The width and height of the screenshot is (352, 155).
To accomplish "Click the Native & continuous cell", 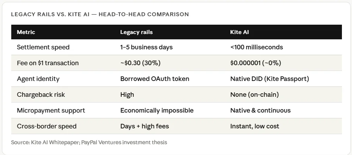I will coord(260,110).
